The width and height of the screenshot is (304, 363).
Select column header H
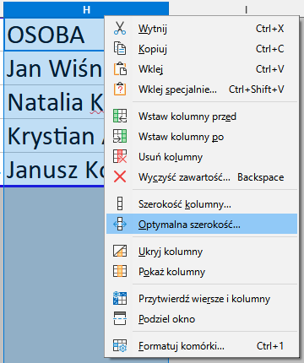coord(86,9)
